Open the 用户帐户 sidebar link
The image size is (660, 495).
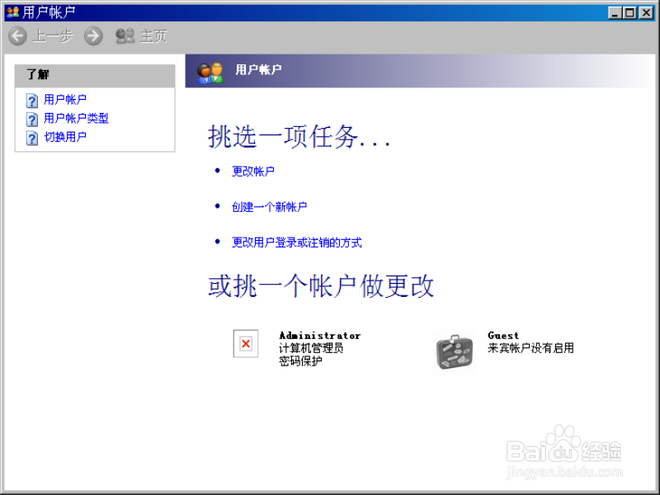(x=64, y=99)
